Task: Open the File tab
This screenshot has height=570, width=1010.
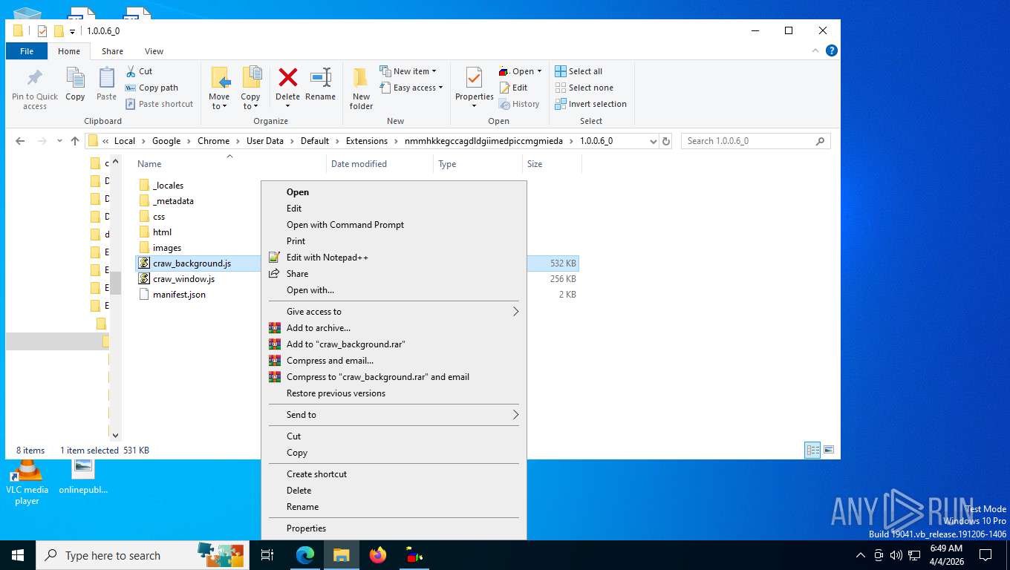Action: click(x=27, y=51)
